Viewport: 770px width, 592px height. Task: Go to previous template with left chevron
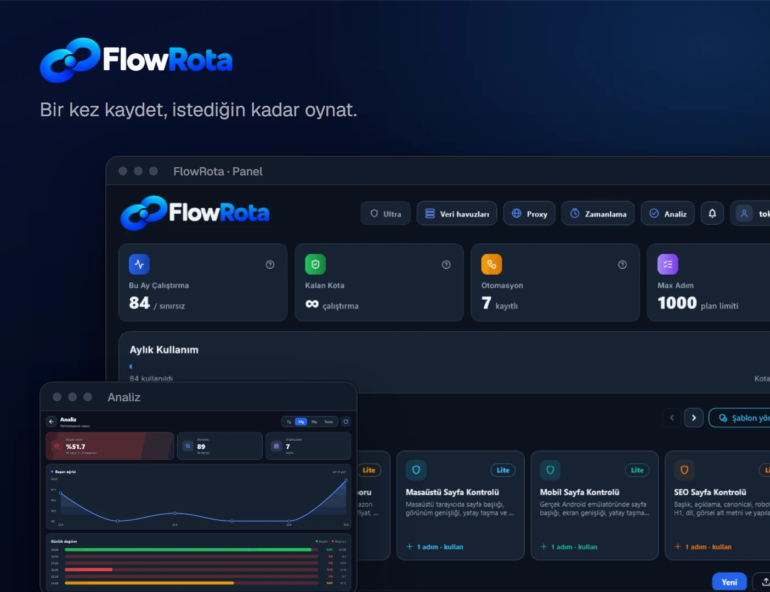672,418
